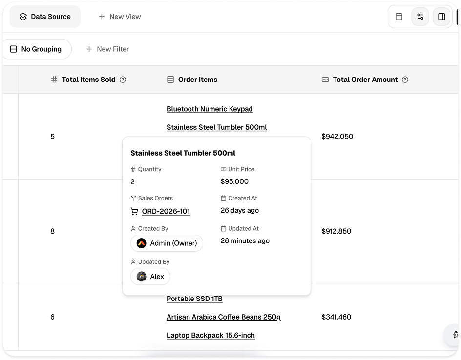Select the Data Source tab

coord(45,17)
